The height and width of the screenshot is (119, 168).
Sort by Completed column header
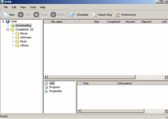(111, 22)
